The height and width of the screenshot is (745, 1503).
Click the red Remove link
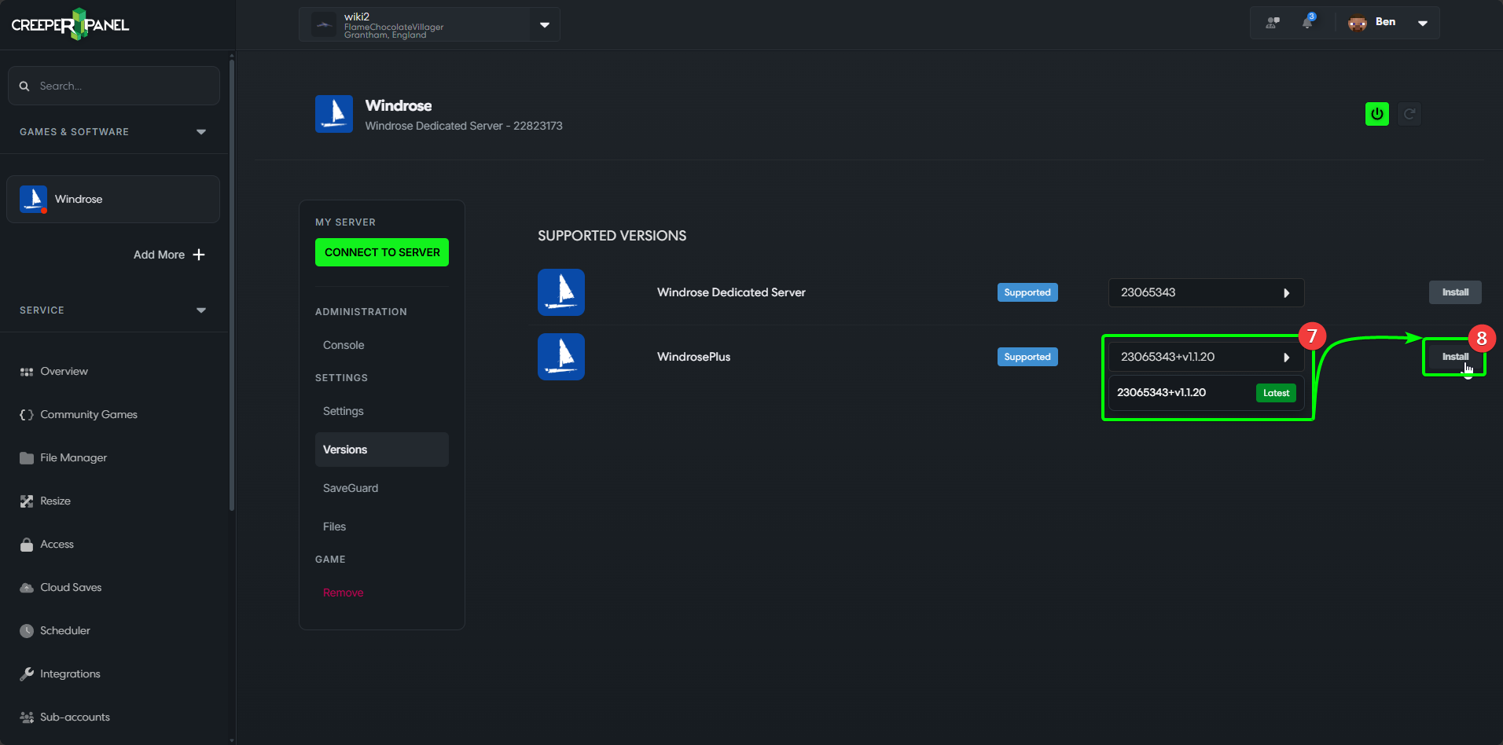pyautogui.click(x=344, y=593)
